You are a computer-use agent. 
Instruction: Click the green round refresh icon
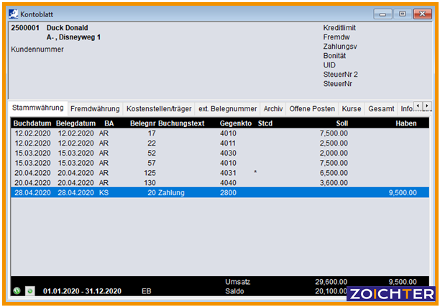pos(17,291)
